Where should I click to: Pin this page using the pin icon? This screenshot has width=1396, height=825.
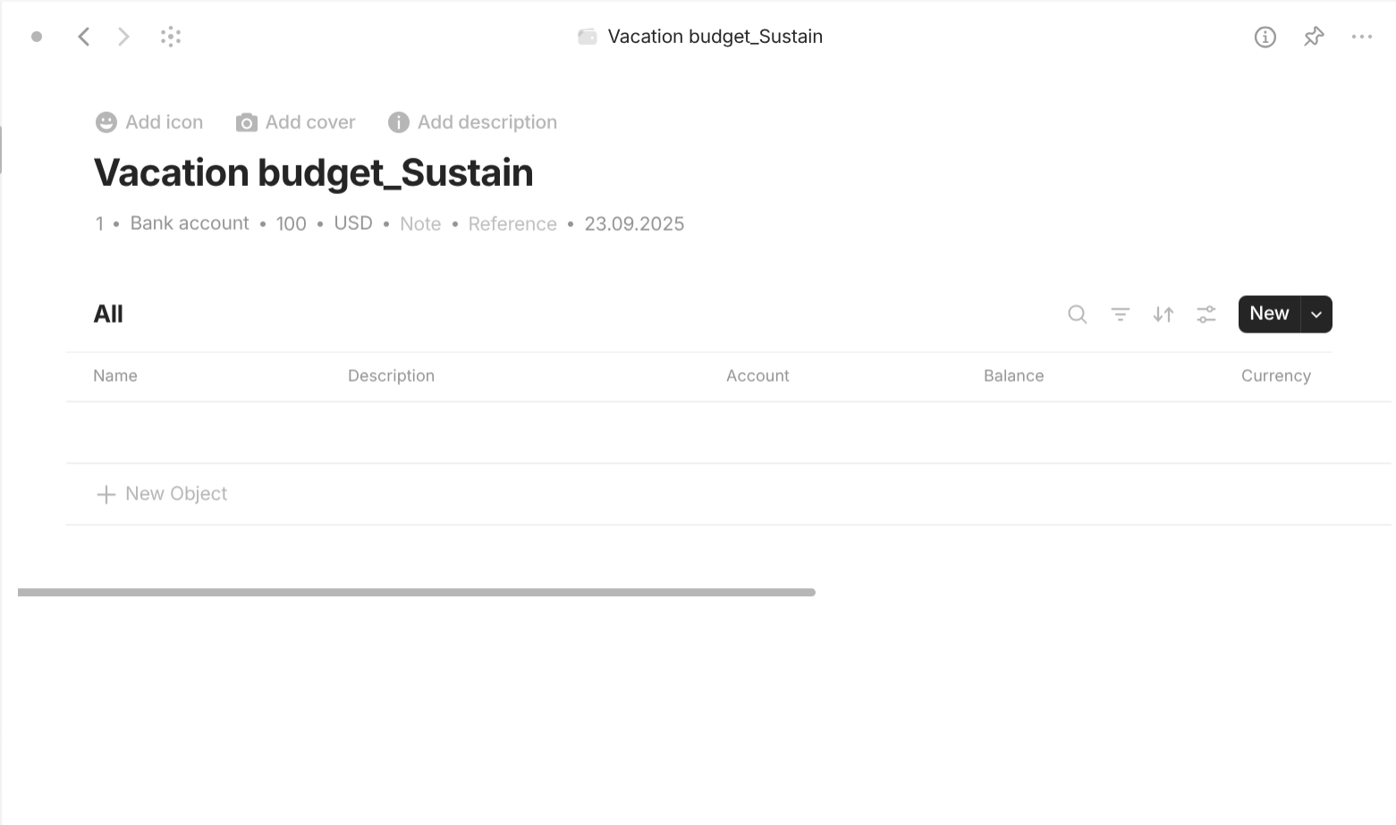click(1313, 37)
